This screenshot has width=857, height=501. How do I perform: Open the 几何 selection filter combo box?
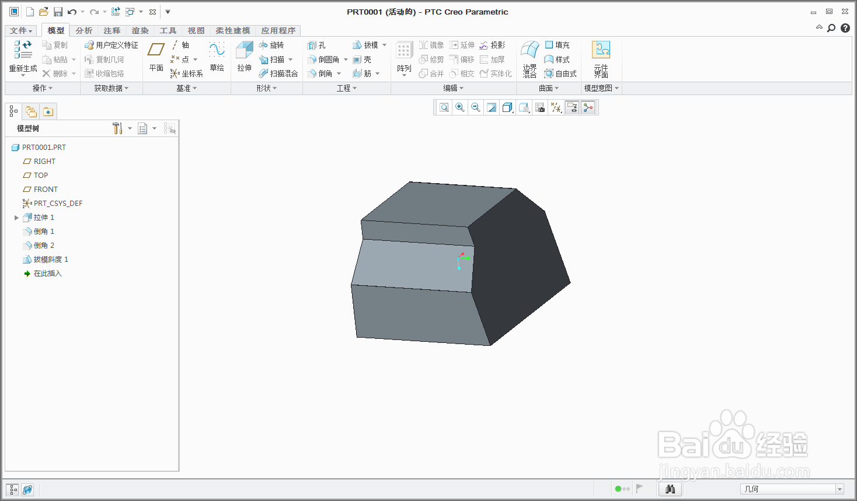[792, 489]
